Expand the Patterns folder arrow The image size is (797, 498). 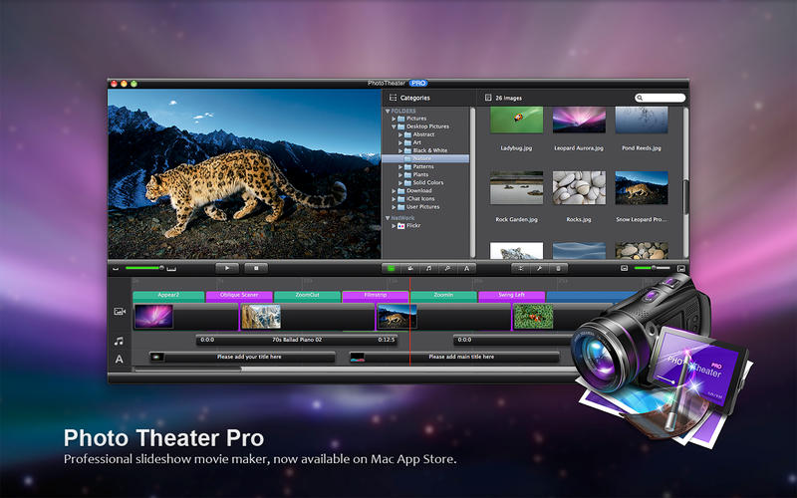[x=400, y=166]
